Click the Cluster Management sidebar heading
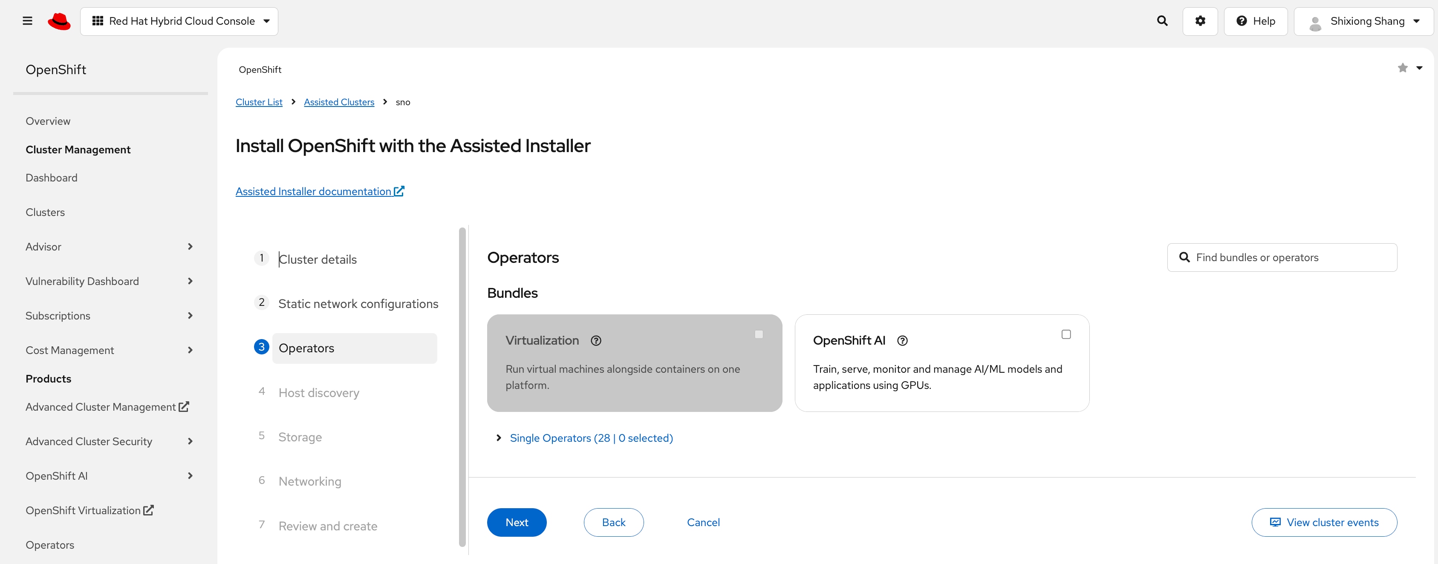 78,150
